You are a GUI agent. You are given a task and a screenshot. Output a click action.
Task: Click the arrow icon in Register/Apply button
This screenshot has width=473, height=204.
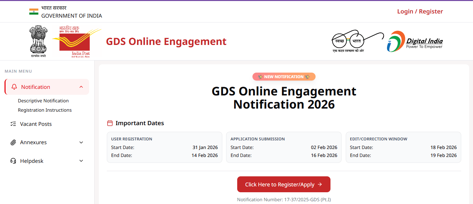(320, 184)
